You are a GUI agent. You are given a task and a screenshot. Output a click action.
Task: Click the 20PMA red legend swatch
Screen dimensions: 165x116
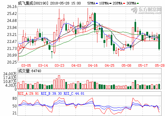(x=124, y=3)
